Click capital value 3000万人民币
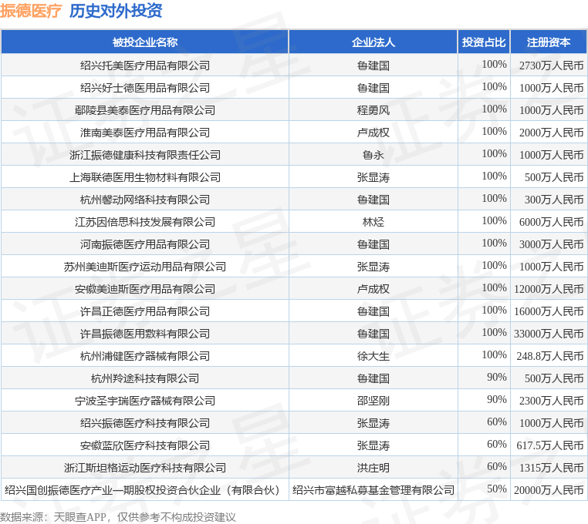The image size is (588, 524). pos(551,244)
